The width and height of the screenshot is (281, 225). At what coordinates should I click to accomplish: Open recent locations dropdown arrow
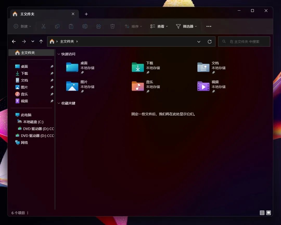pos(33,41)
